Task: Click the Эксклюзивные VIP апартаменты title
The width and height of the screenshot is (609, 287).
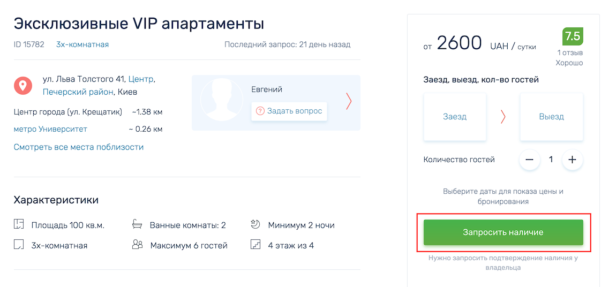Action: click(139, 24)
